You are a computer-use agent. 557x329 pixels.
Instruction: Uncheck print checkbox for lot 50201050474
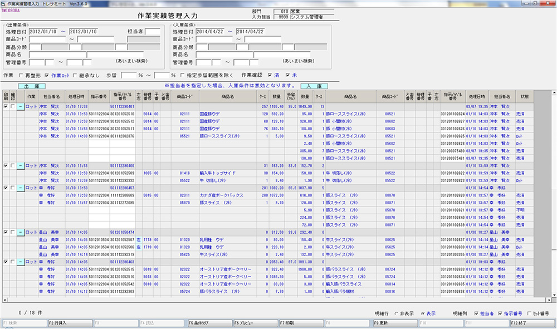pyautogui.click(x=6, y=232)
